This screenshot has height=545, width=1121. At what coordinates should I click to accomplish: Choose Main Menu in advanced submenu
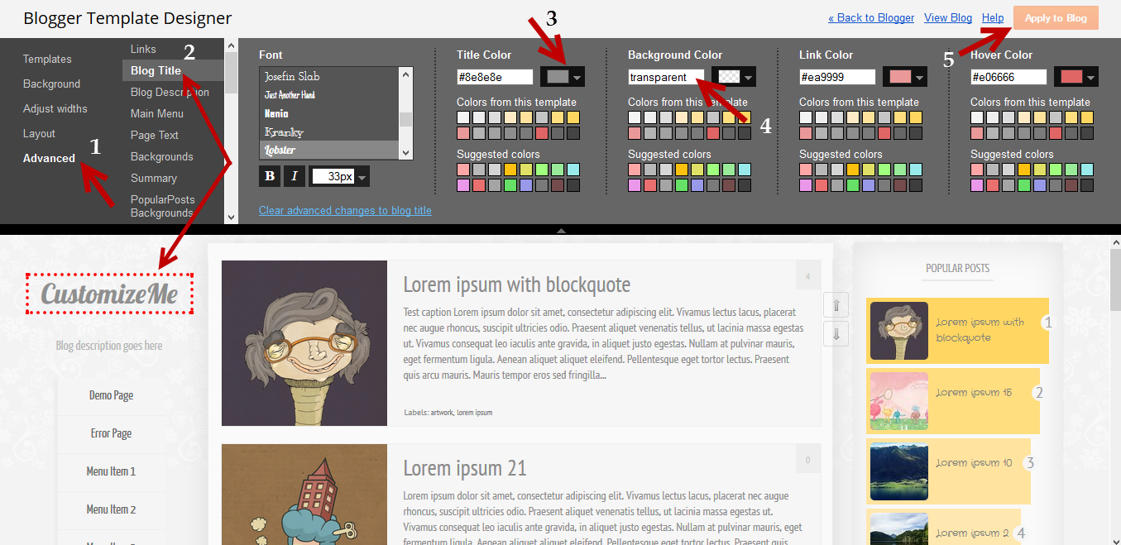(x=157, y=113)
